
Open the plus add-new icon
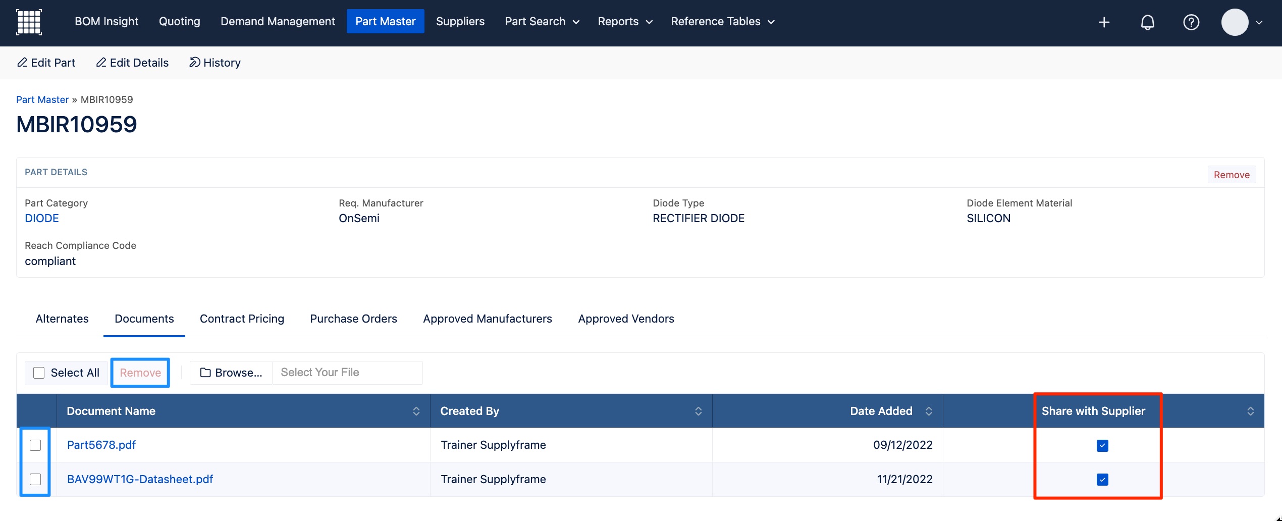pyautogui.click(x=1104, y=22)
